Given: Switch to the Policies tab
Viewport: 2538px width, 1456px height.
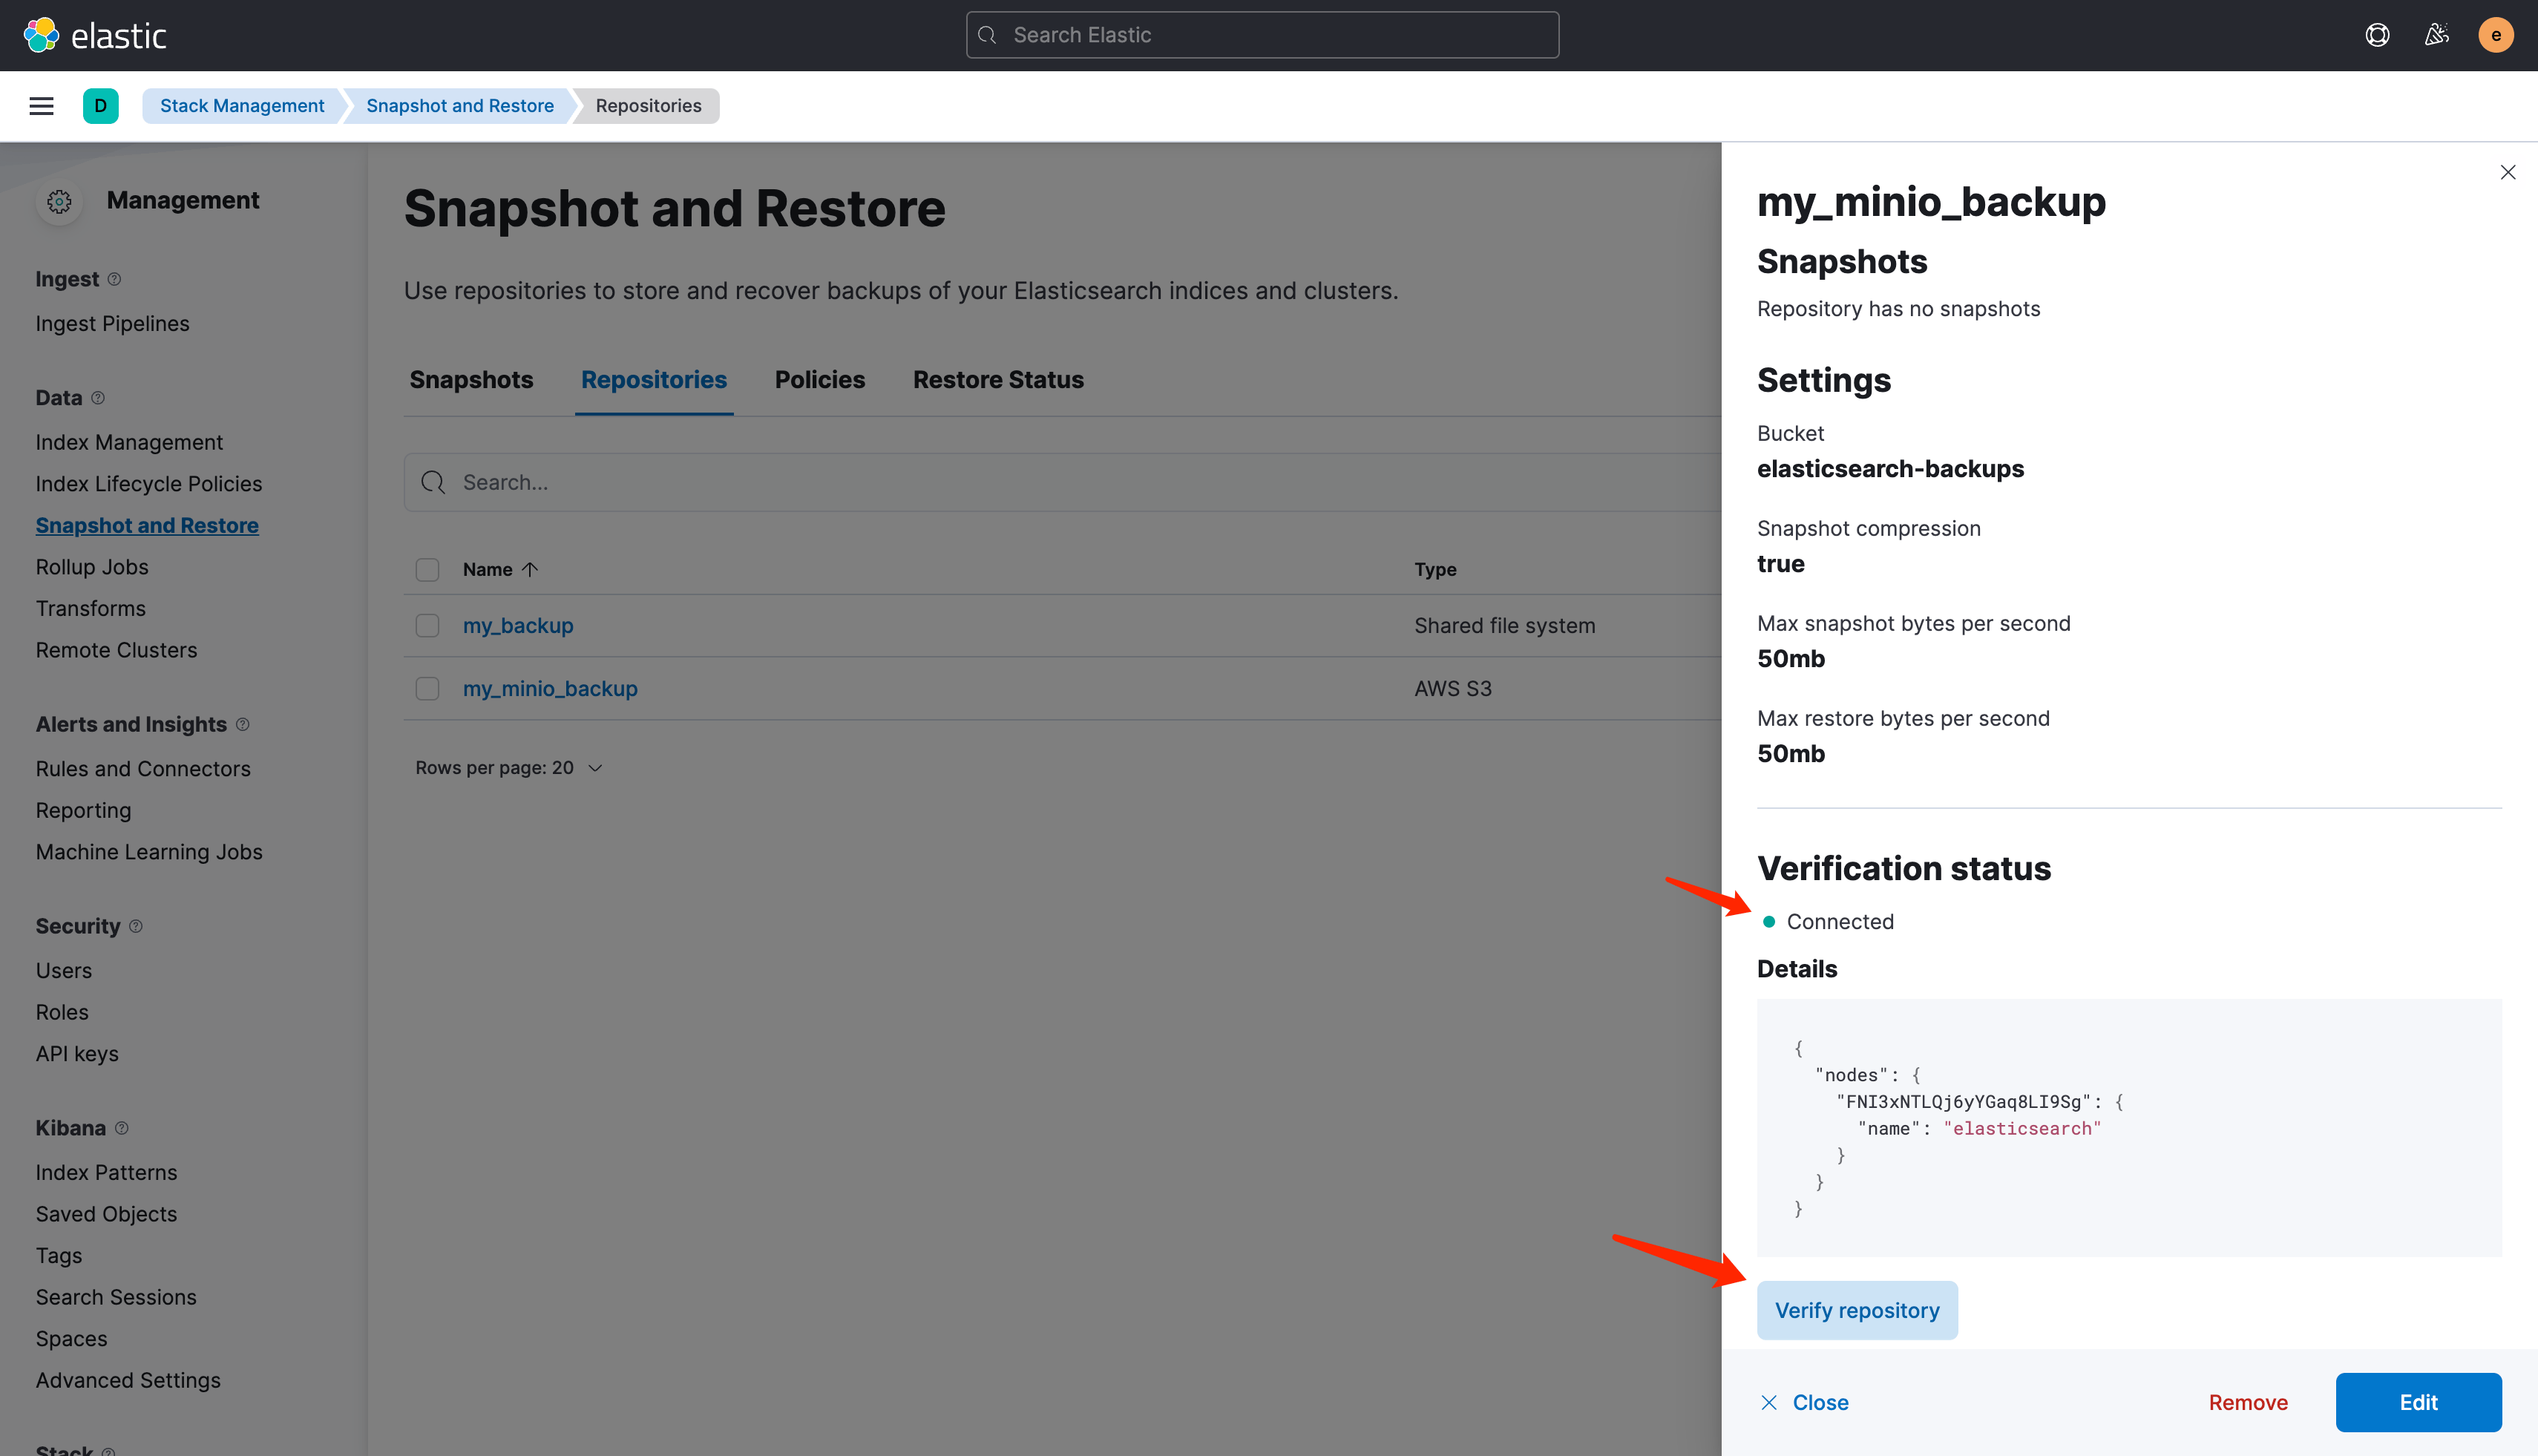Looking at the screenshot, I should pos(819,380).
